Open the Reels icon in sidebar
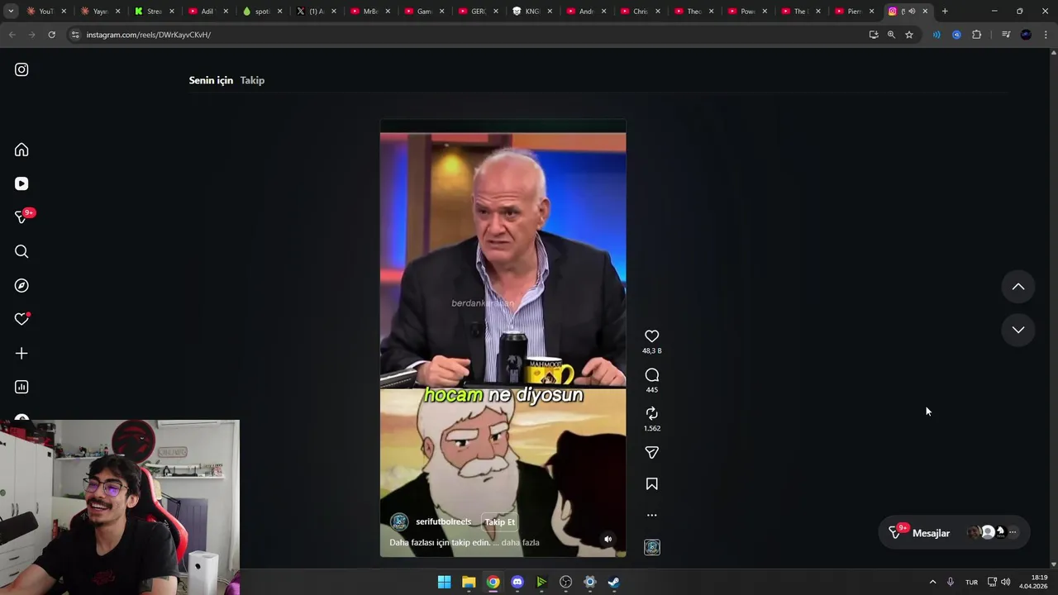1058x595 pixels. pyautogui.click(x=21, y=183)
